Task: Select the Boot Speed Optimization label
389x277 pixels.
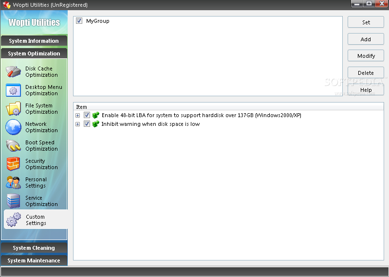Action: tap(41, 146)
